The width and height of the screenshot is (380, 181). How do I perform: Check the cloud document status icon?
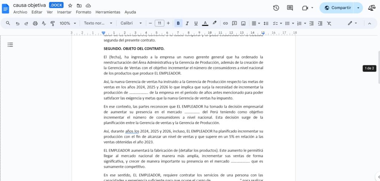coord(88,5)
